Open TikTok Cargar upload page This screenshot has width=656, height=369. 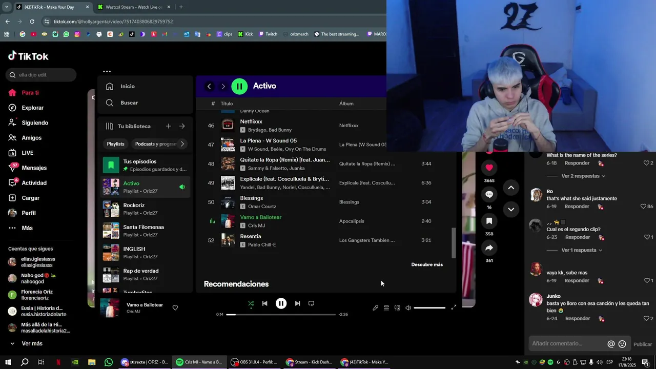point(31,198)
